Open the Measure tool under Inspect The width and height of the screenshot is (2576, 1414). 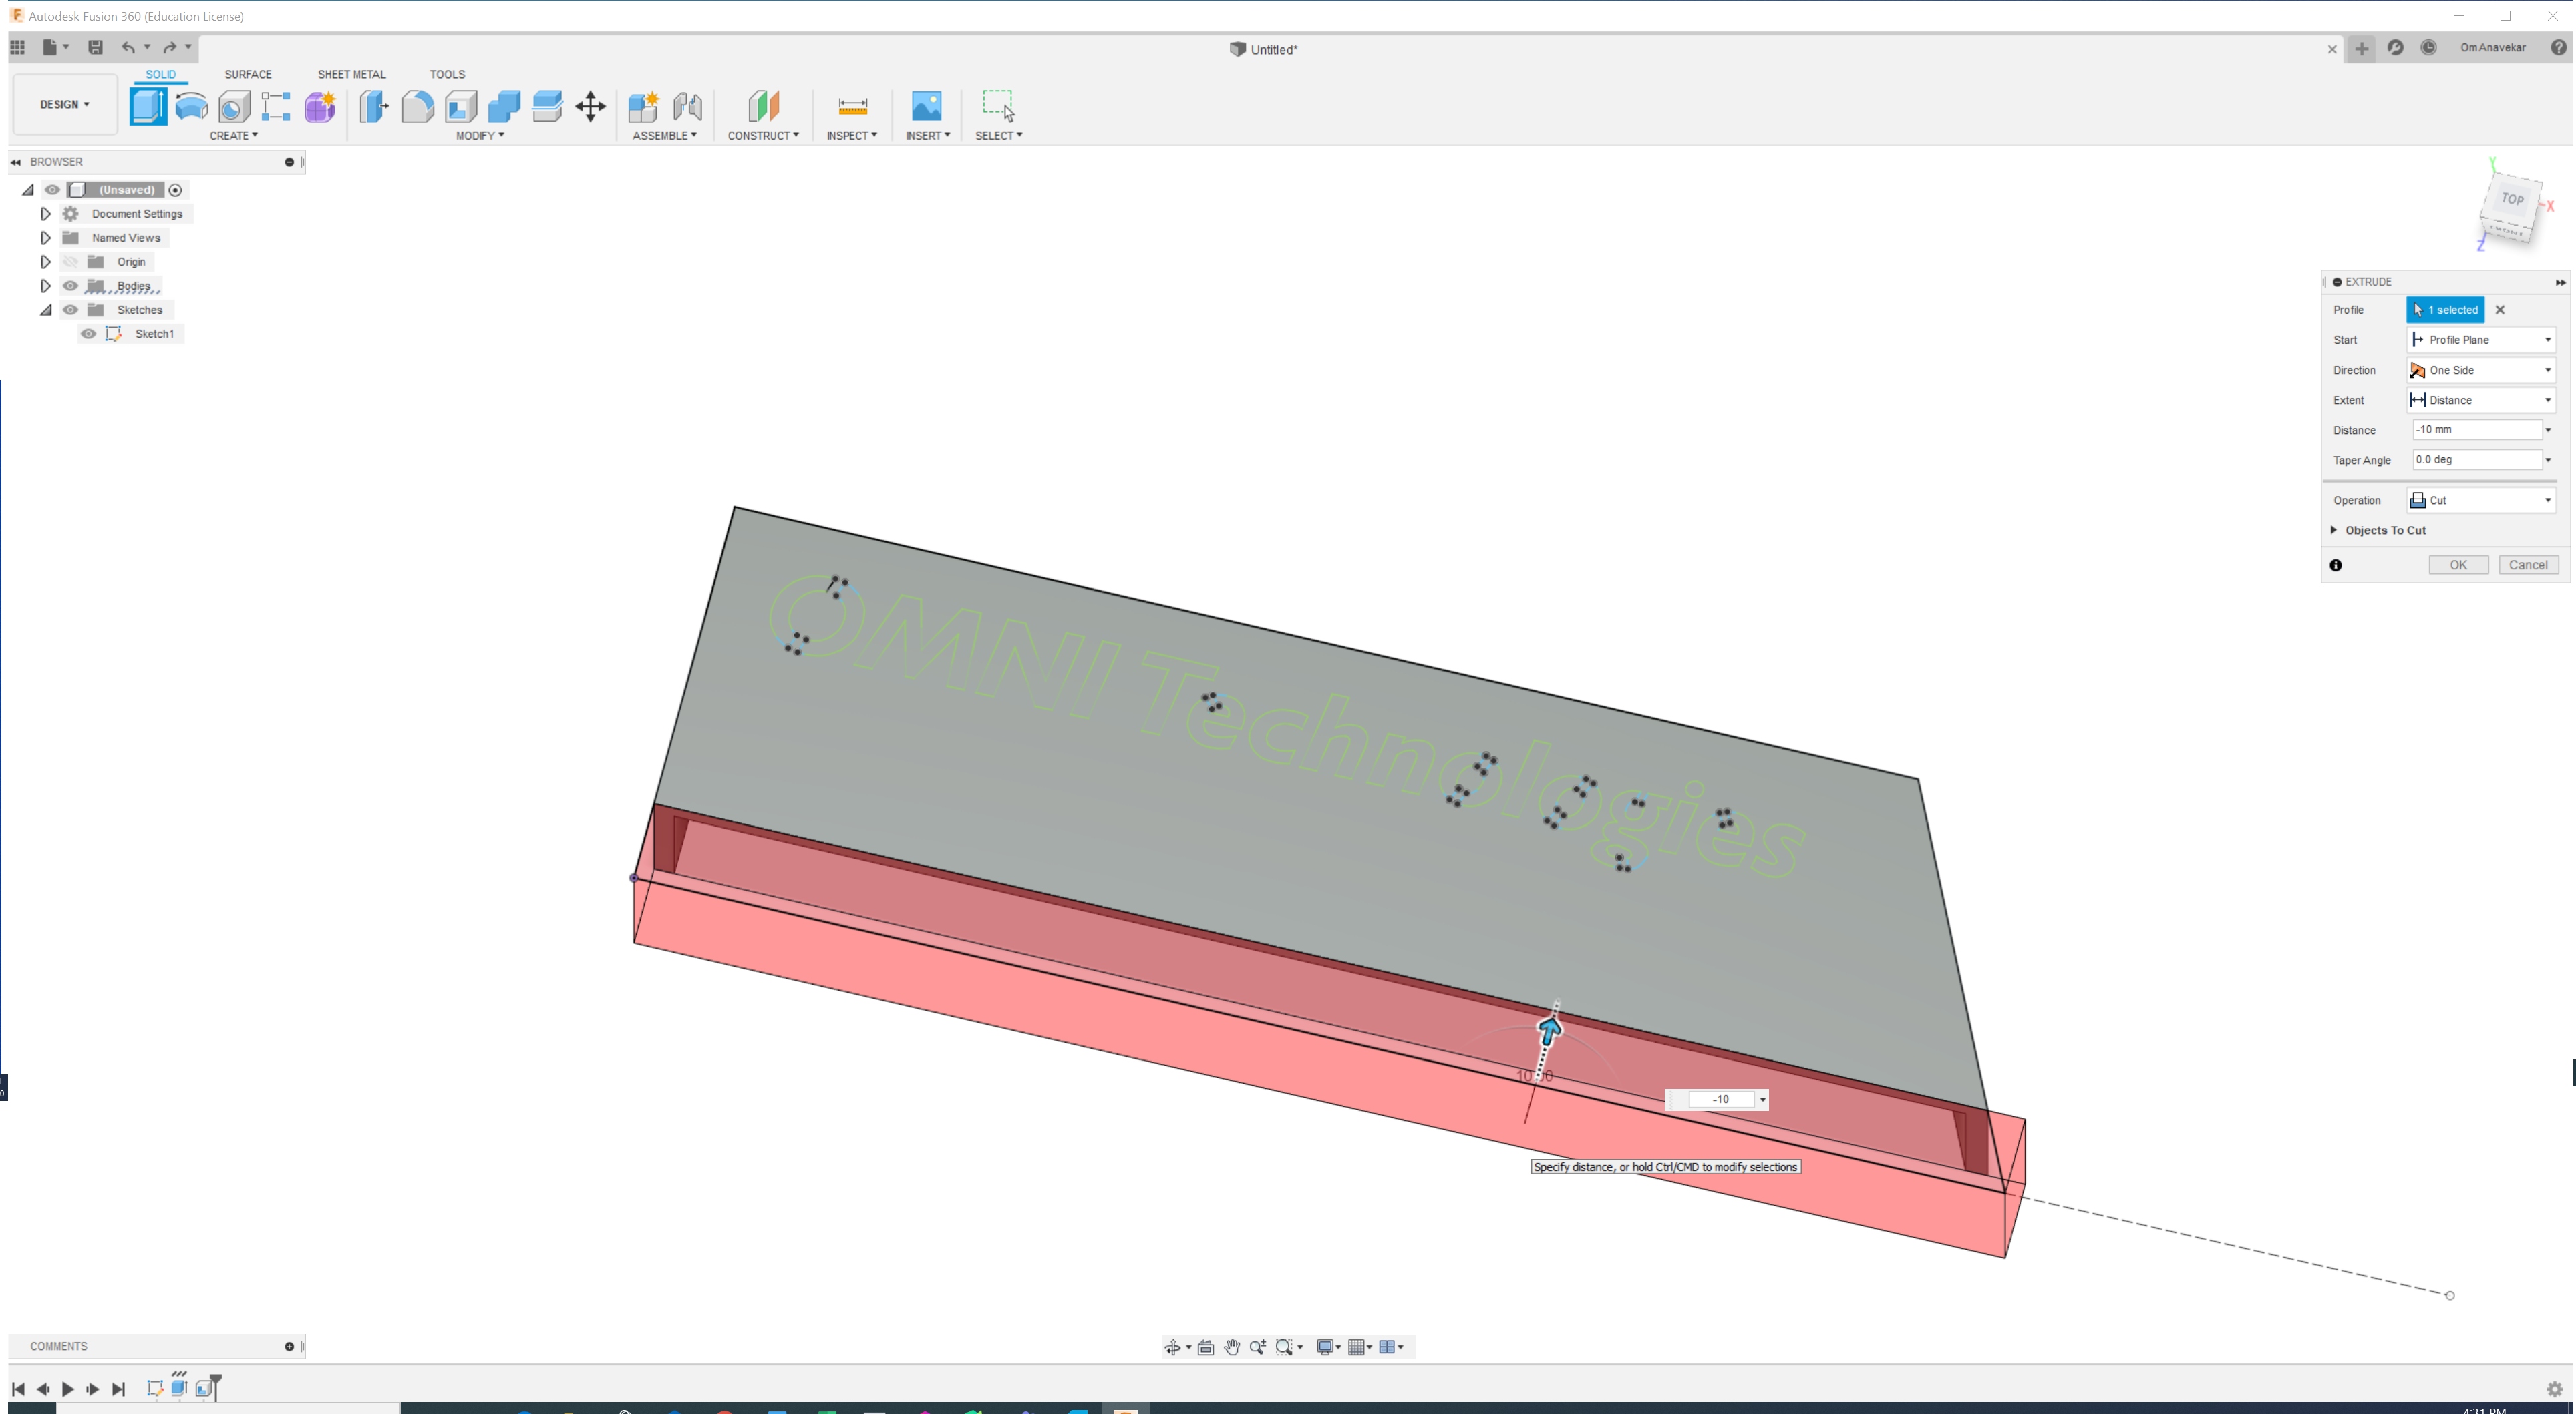852,106
